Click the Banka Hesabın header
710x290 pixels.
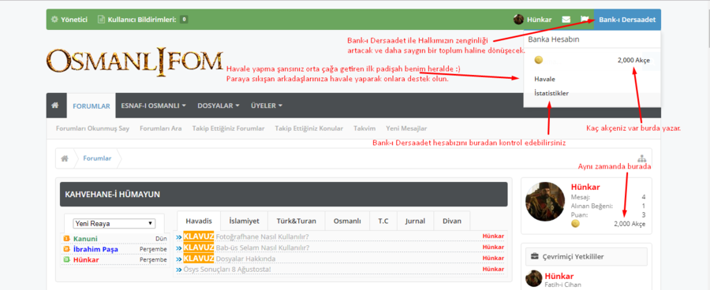click(x=554, y=39)
